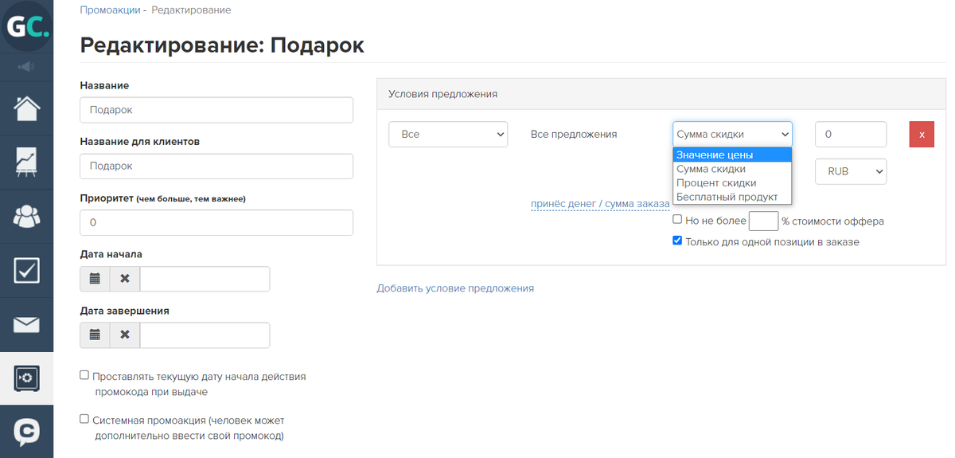Clear the Дата завершения date with X

pyautogui.click(x=125, y=335)
